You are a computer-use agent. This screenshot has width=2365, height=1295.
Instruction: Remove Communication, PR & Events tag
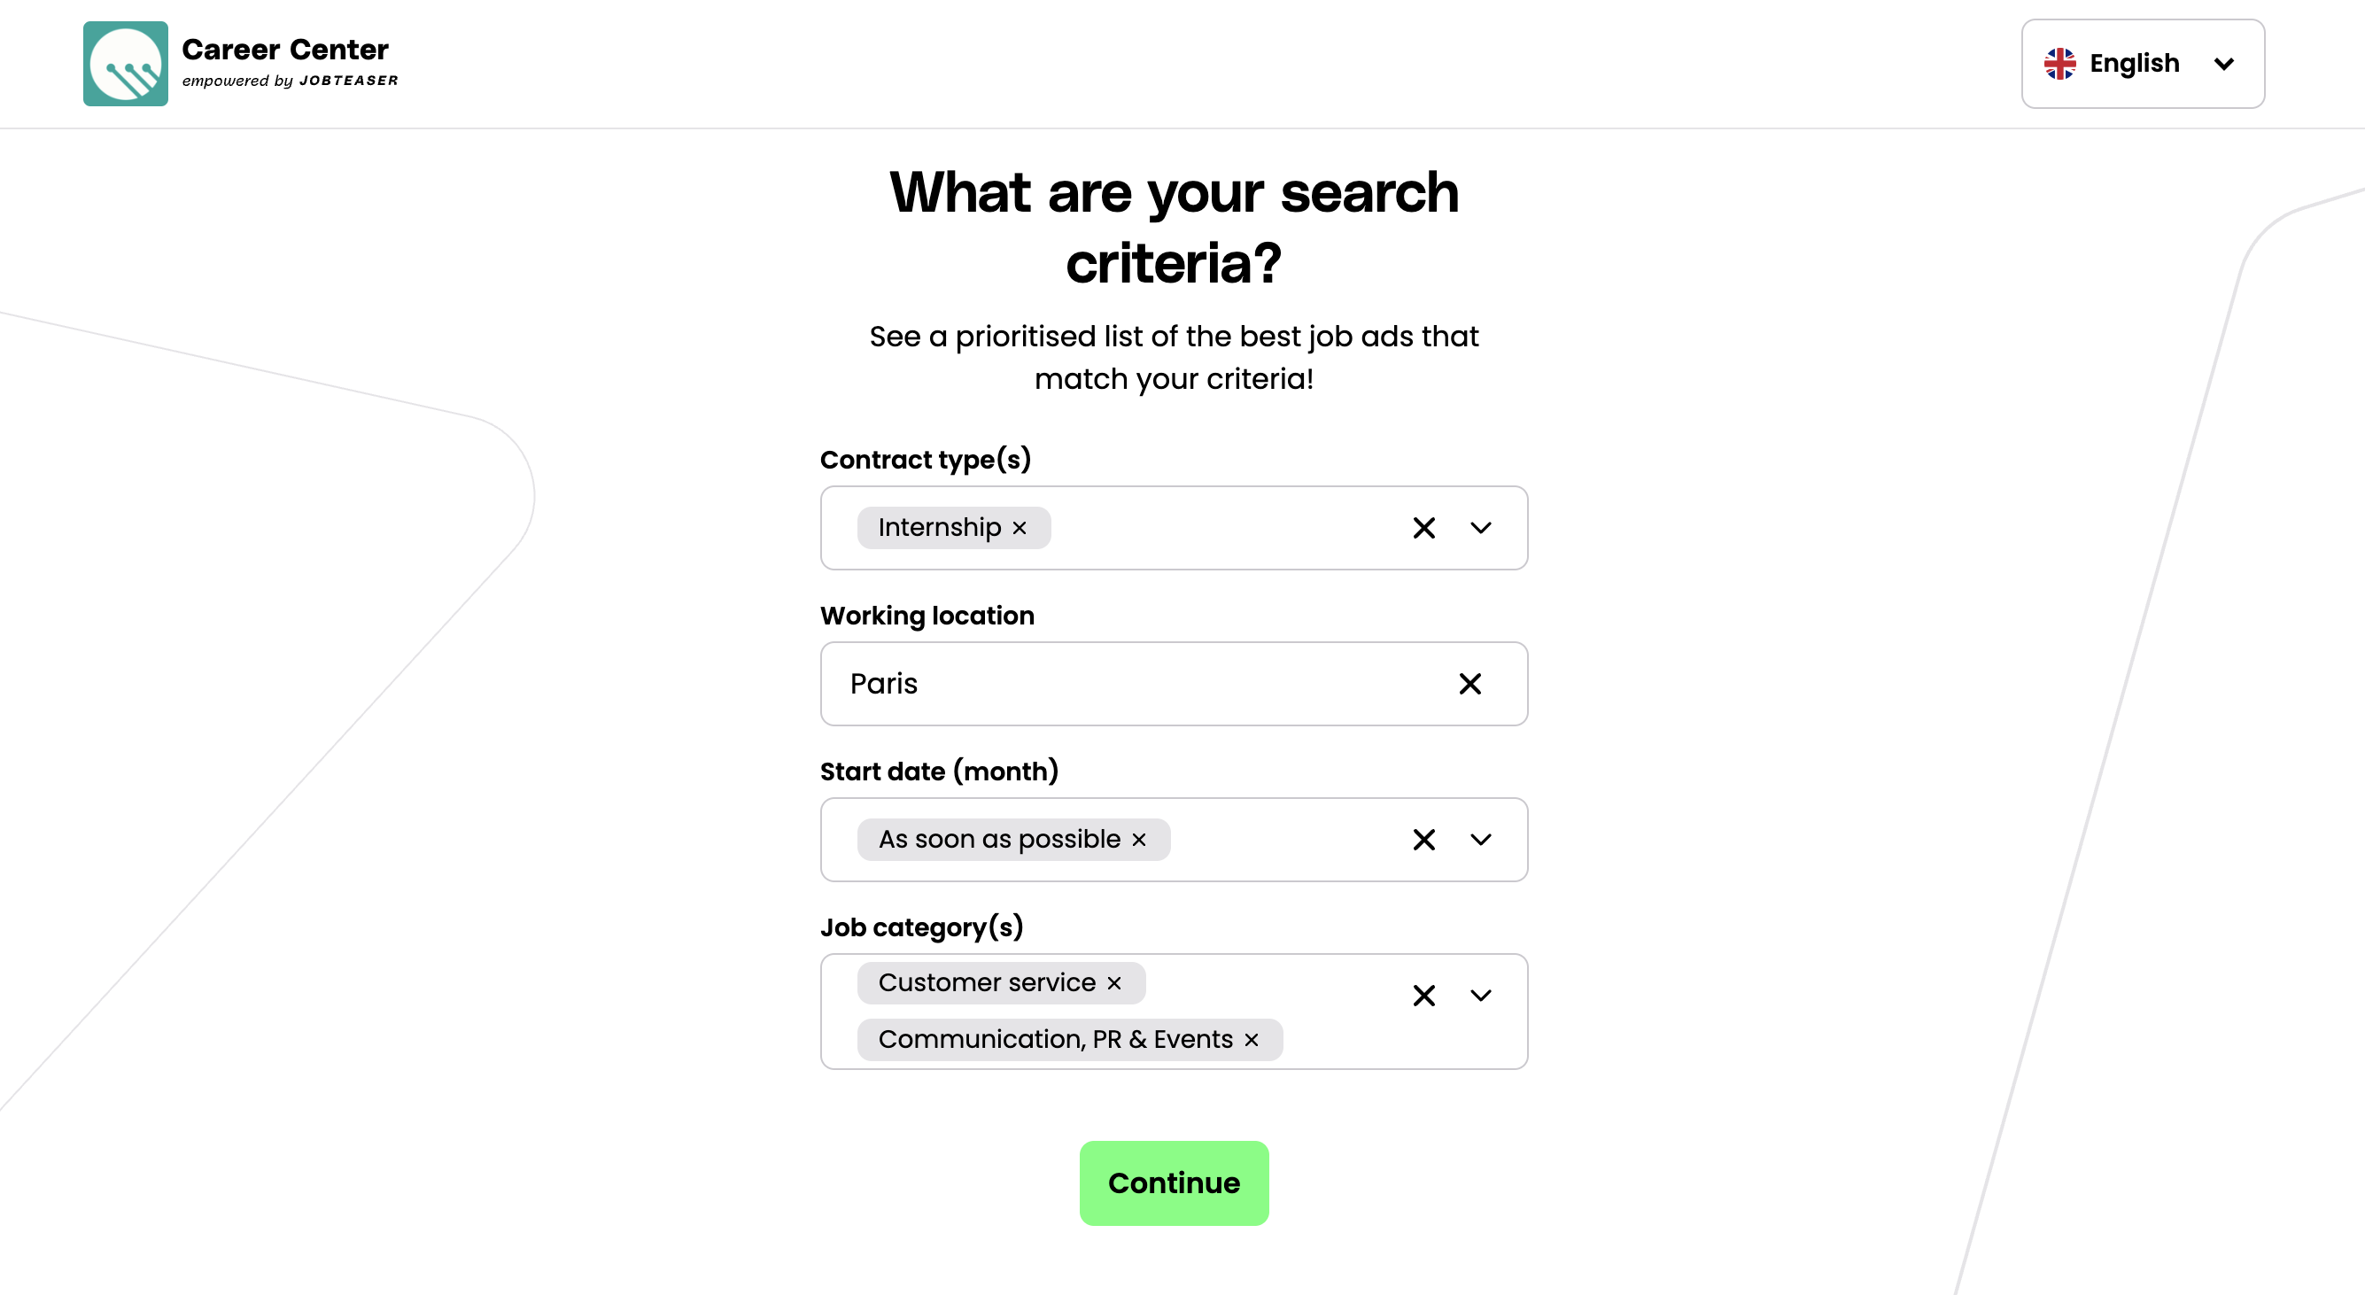pyautogui.click(x=1251, y=1040)
